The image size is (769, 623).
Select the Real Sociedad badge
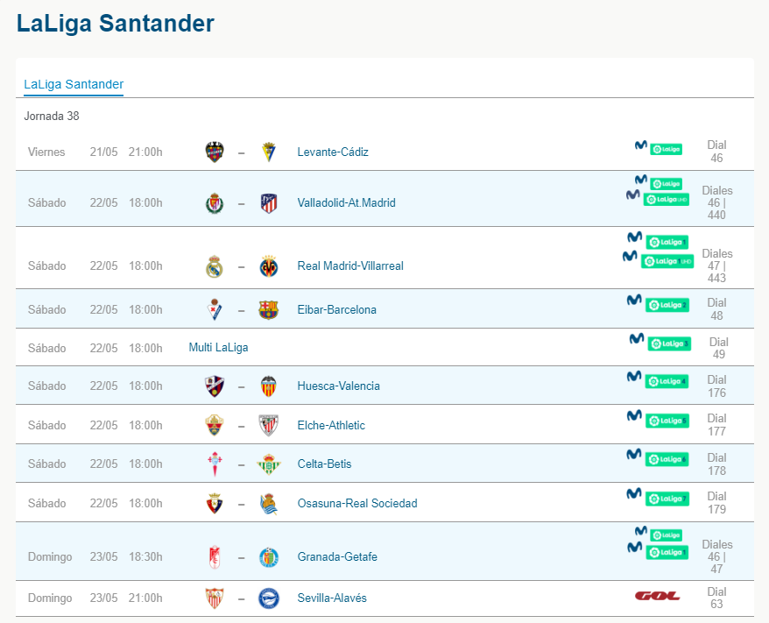click(x=269, y=502)
